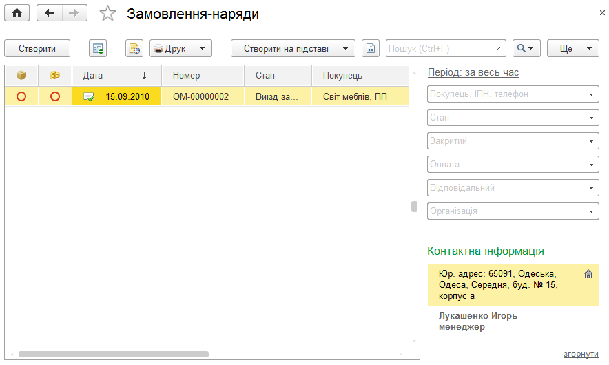Expand the Покупець filter dropdown arrow
This screenshot has height=365, width=609.
pyautogui.click(x=592, y=94)
